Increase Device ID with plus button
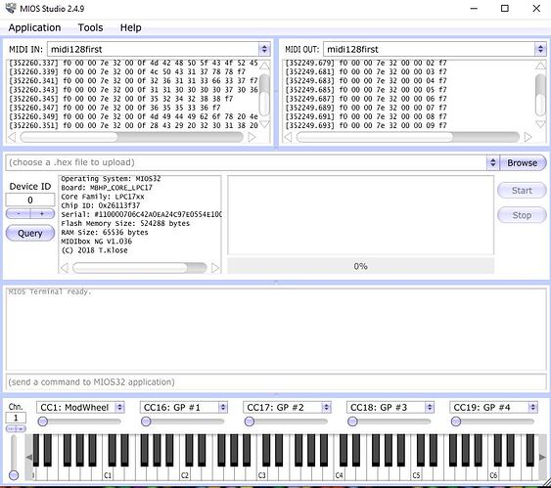 point(42,213)
